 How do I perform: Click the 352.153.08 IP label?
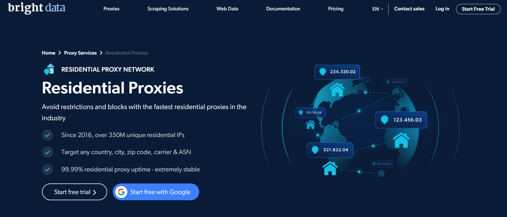coord(310,112)
